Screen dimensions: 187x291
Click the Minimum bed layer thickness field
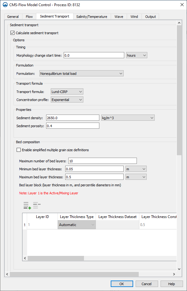pyautogui.click(x=94, y=169)
